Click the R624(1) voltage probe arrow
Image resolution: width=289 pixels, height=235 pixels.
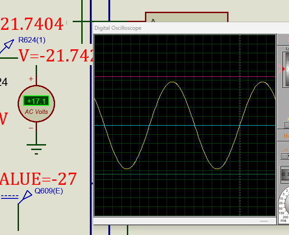pyautogui.click(x=7, y=46)
